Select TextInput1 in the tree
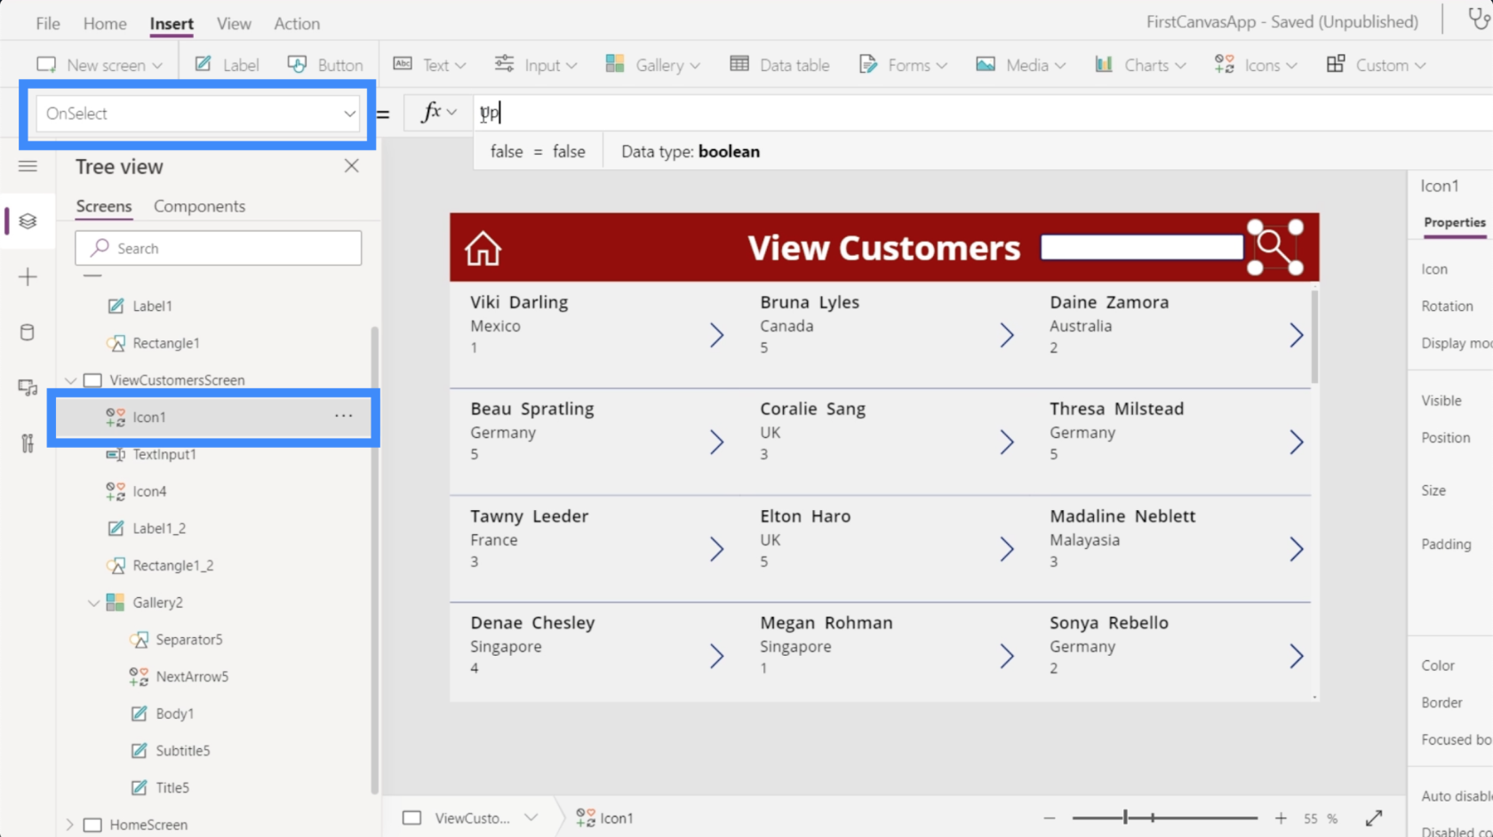 [164, 454]
